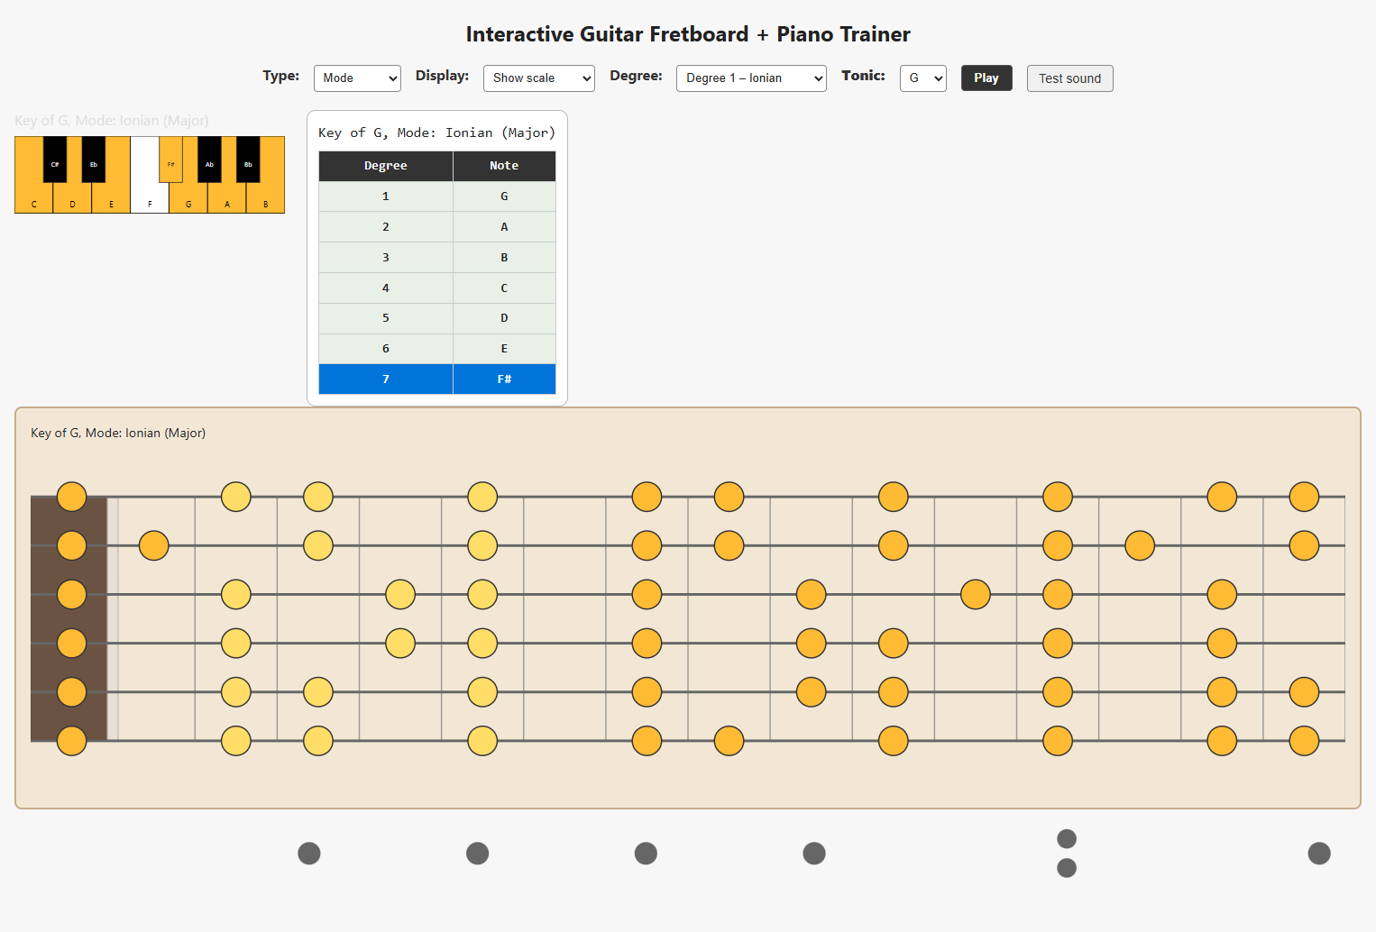Click note D in the degree 5 row
This screenshot has width=1376, height=932.
pos(504,318)
